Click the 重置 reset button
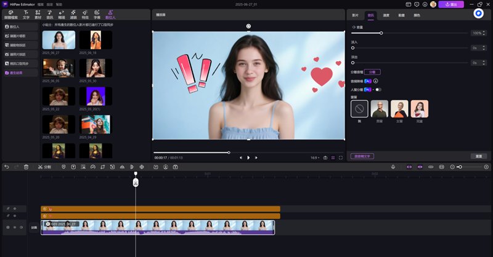Image resolution: width=493 pixels, height=257 pixels. (x=479, y=156)
